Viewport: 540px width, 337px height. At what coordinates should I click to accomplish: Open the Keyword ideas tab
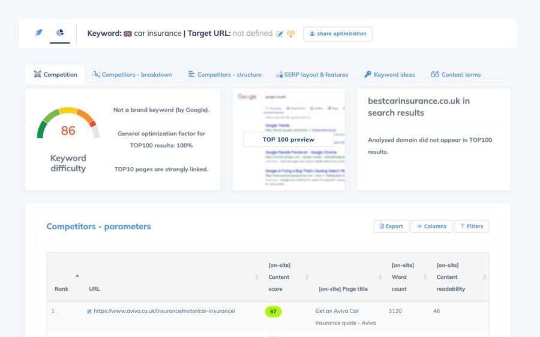pos(389,75)
